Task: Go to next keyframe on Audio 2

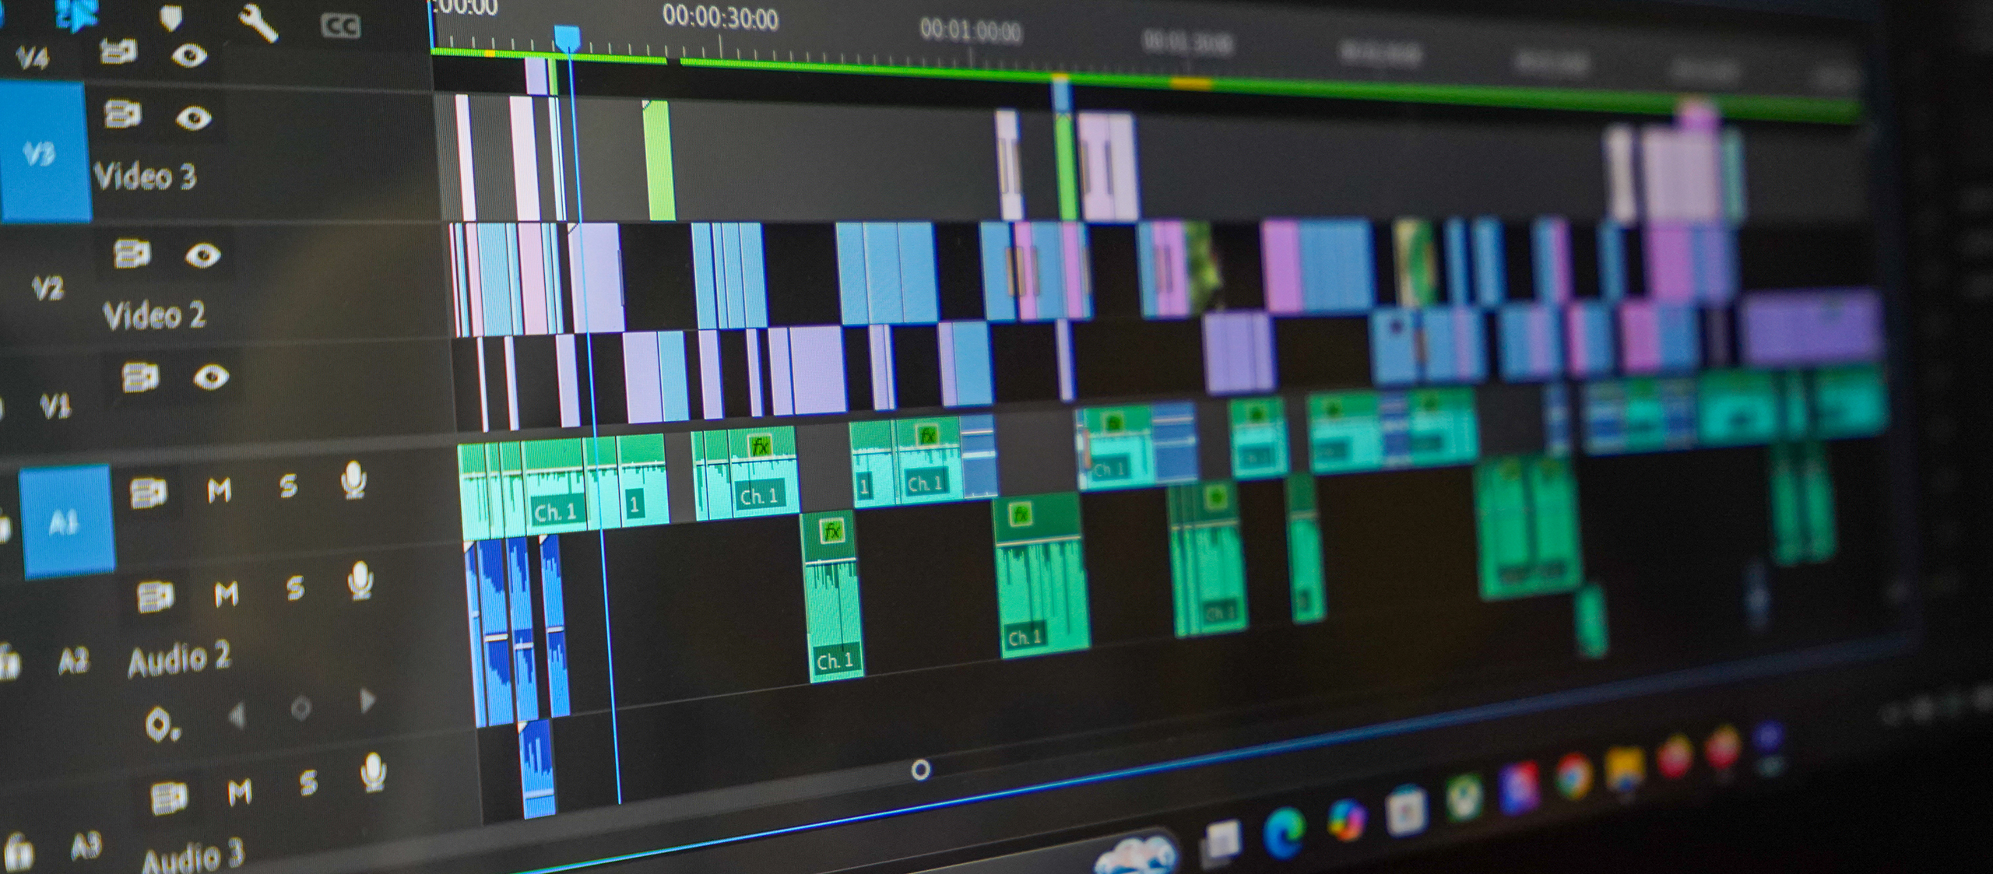Action: point(367,701)
